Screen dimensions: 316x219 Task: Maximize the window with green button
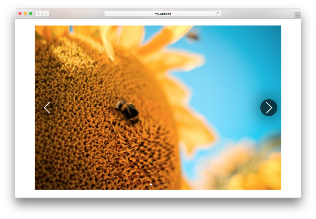31,14
